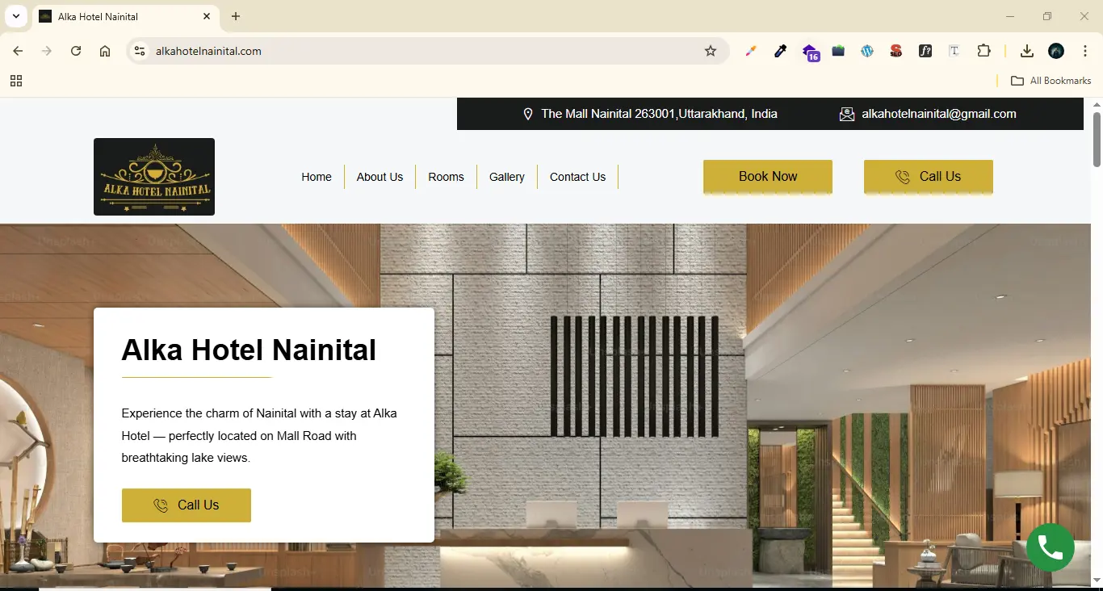Click the browser Home icon
Screen dimensions: 1103x591
tap(105, 51)
